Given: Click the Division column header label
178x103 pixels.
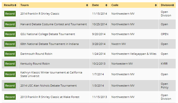Looking at the screenshot, I should point(166,5).
